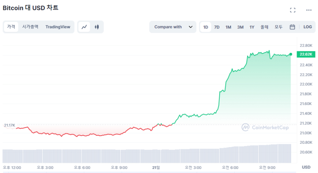Viewport: 318px width, 173px height.
Task: Open the calendar date range picker
Action: click(x=292, y=27)
